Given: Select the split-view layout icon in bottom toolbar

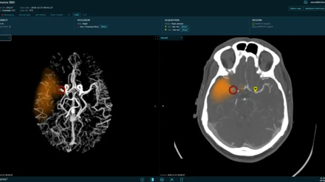Looking at the screenshot, I should tap(152, 179).
